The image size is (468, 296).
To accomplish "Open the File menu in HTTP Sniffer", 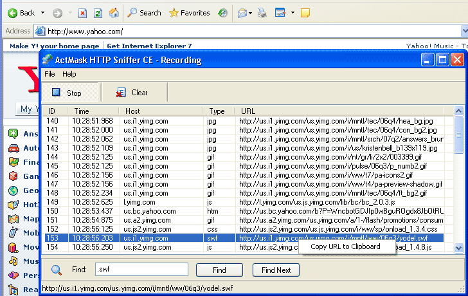I will point(50,74).
